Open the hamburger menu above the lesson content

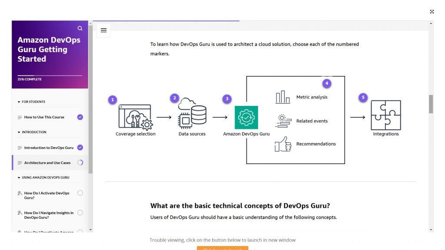pyautogui.click(x=103, y=30)
